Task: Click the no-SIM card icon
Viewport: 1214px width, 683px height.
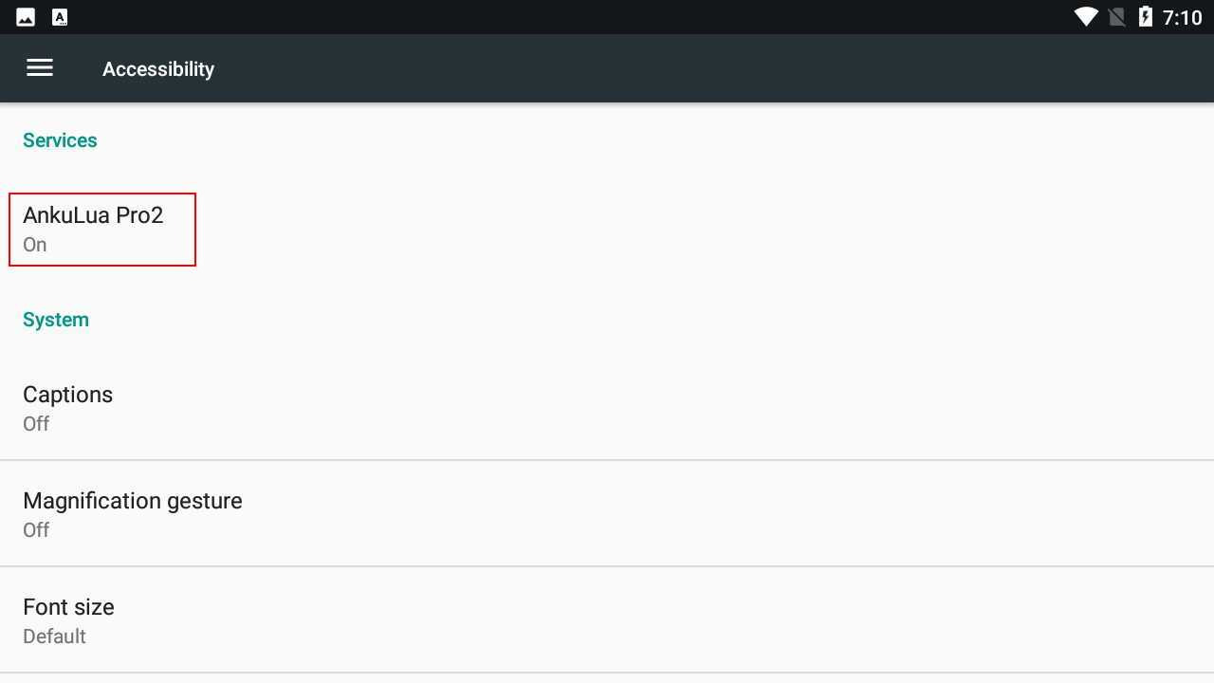Action: point(1117,17)
